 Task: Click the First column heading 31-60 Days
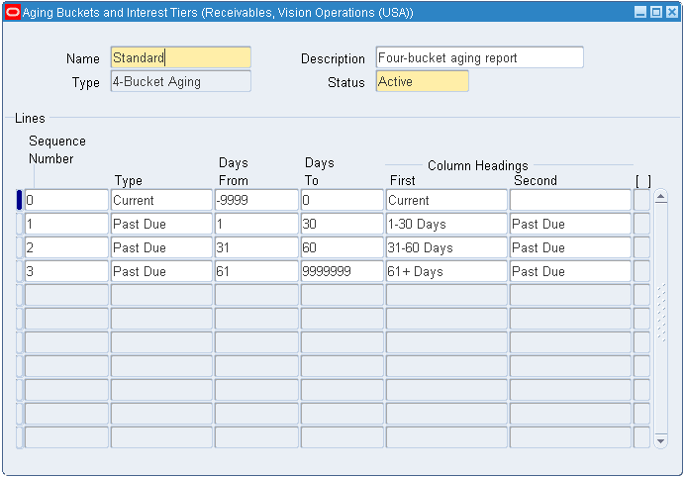coord(445,247)
